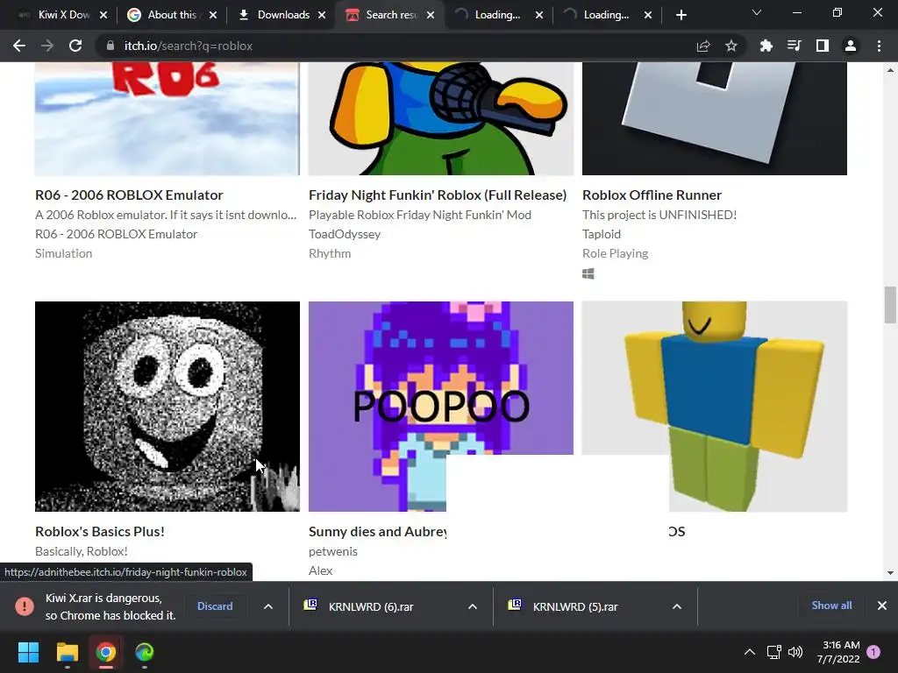Open tab search dropdown
Image resolution: width=898 pixels, height=673 pixels.
pyautogui.click(x=757, y=12)
